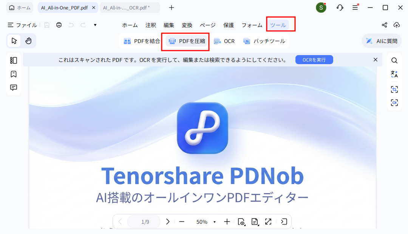Open page display layout icon
The width and height of the screenshot is (408, 234).
255,222
